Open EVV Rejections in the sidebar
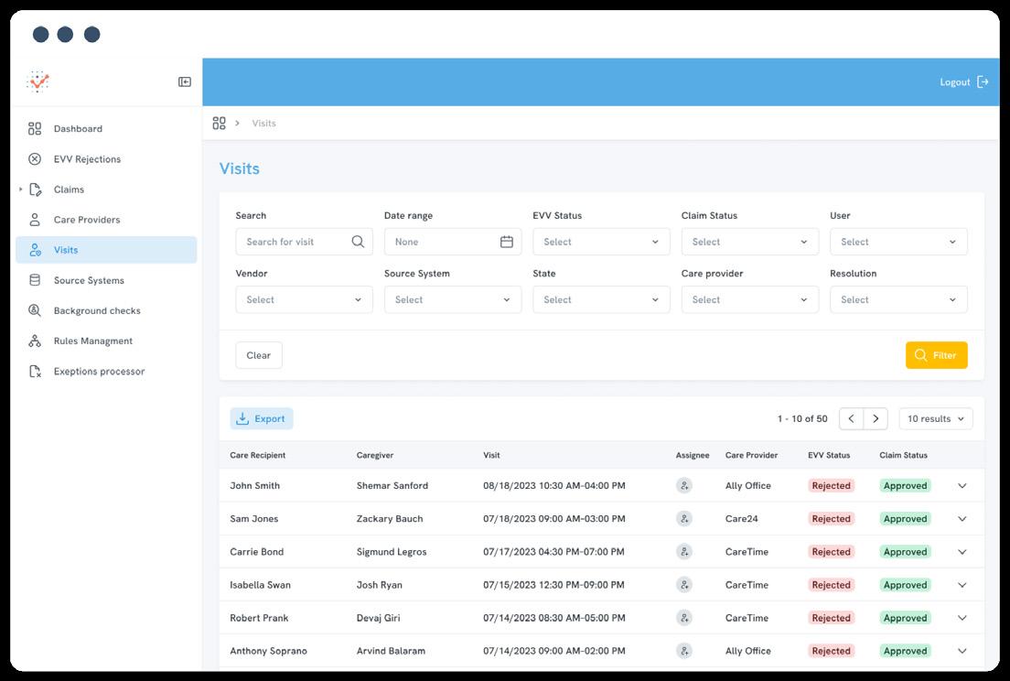Image resolution: width=1010 pixels, height=681 pixels. click(106, 159)
